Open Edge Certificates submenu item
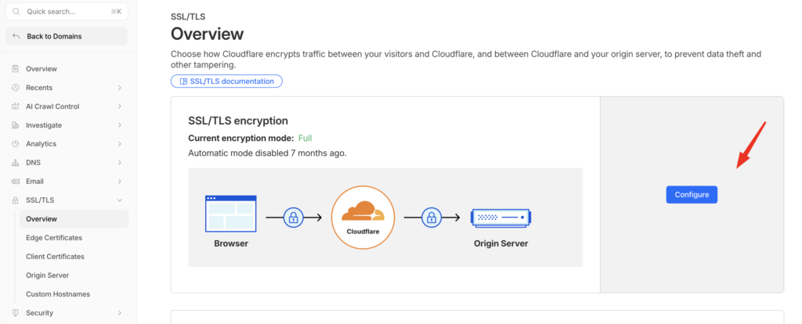 (54, 238)
